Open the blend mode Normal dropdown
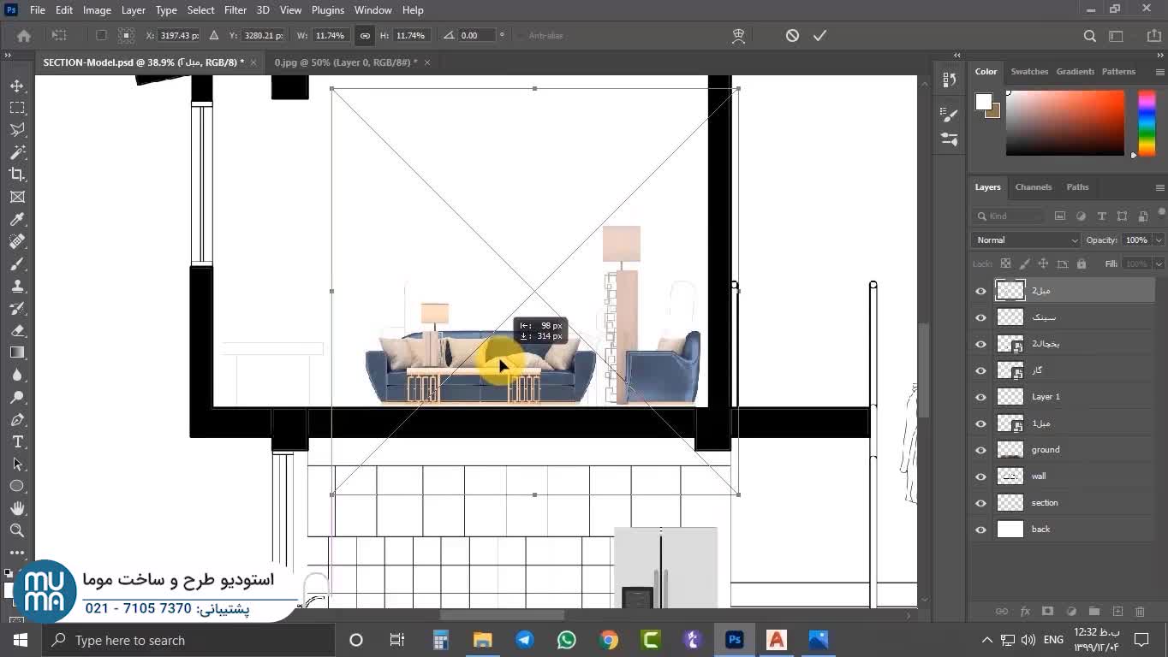Screen dimensions: 1168x657 1026,240
